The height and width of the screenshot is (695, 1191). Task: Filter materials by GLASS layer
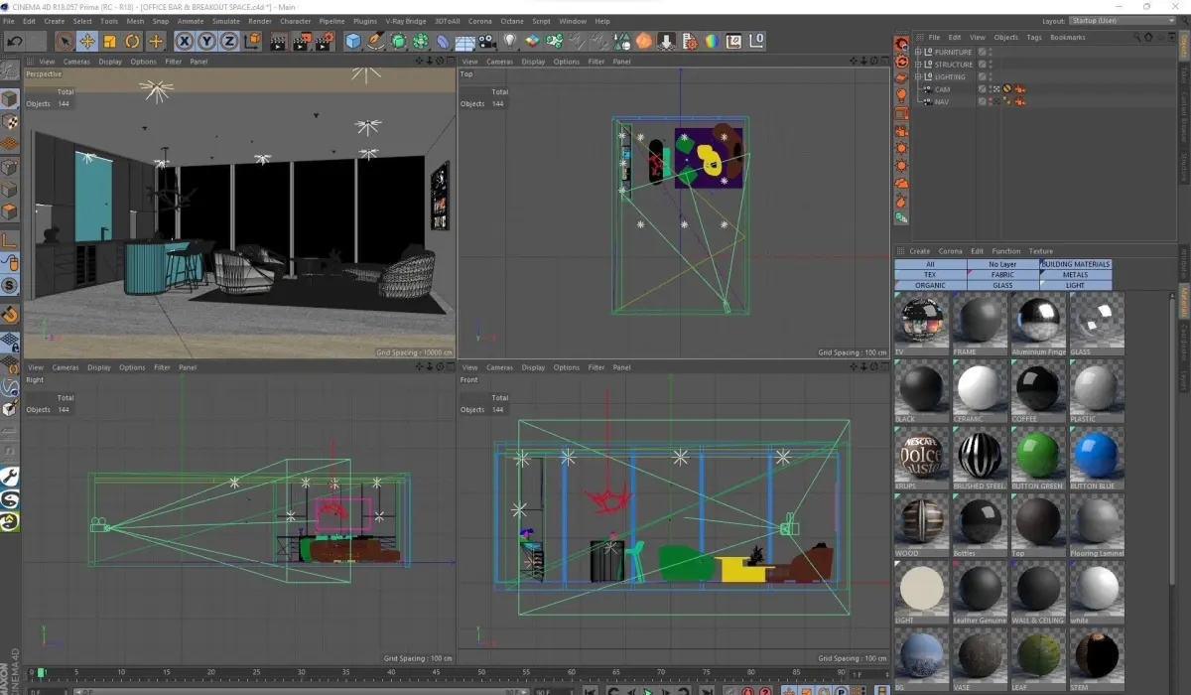click(x=1002, y=286)
